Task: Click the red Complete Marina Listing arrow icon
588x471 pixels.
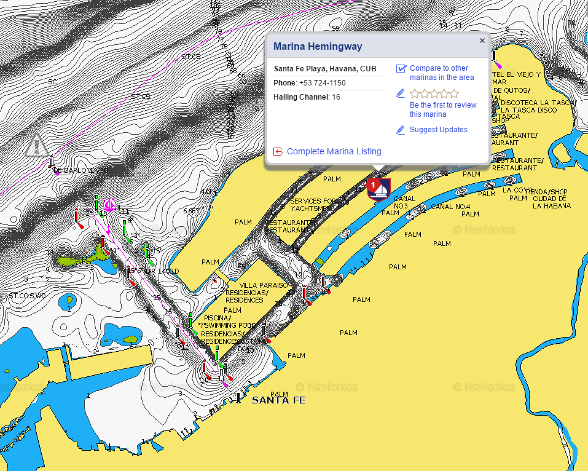Action: (x=278, y=151)
